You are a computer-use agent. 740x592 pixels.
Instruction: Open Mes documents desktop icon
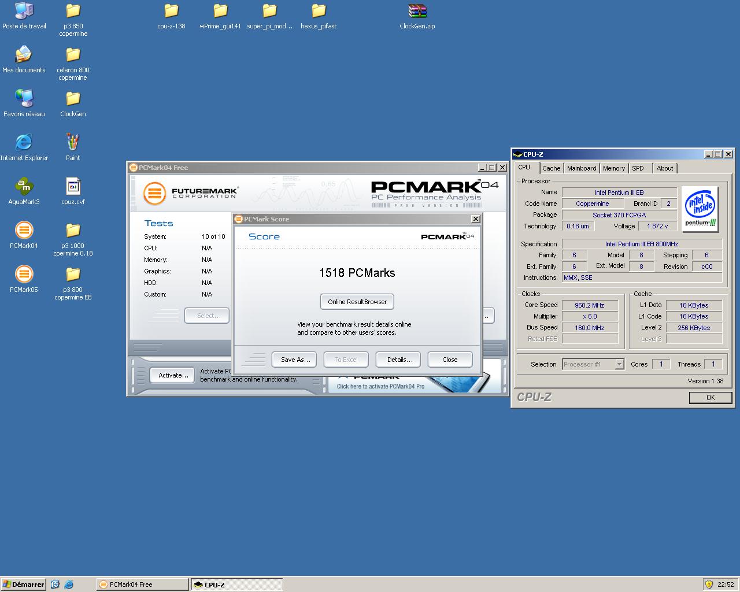(x=24, y=60)
